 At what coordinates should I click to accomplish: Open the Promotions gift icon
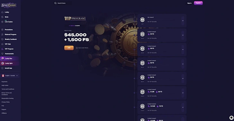[x=2, y=30]
